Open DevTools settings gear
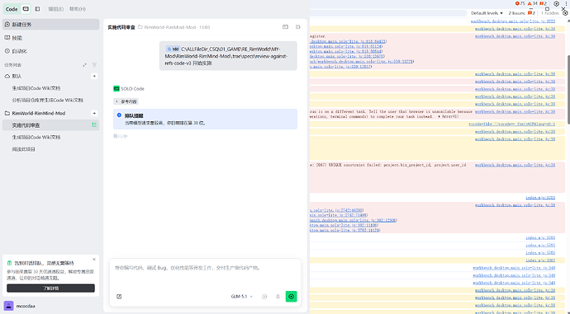The width and height of the screenshot is (570, 314). coord(556,3)
